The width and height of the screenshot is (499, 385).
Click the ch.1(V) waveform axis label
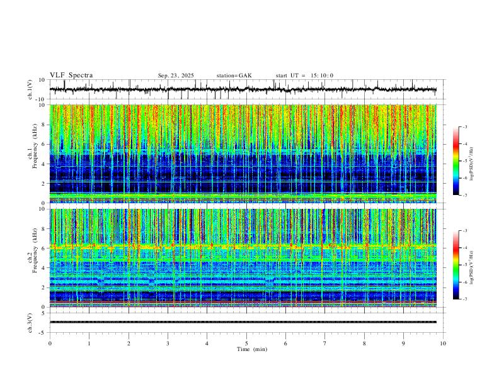(30, 89)
